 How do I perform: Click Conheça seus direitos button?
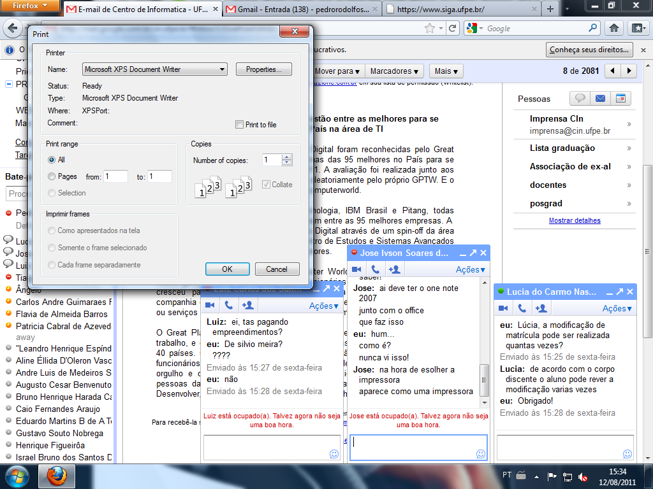[x=589, y=50]
